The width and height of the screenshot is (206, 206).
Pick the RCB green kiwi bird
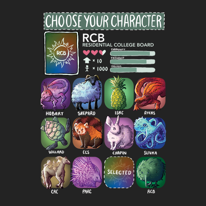151,173
